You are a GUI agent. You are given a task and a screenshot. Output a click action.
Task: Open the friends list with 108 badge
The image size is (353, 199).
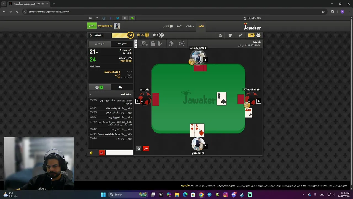point(255,35)
